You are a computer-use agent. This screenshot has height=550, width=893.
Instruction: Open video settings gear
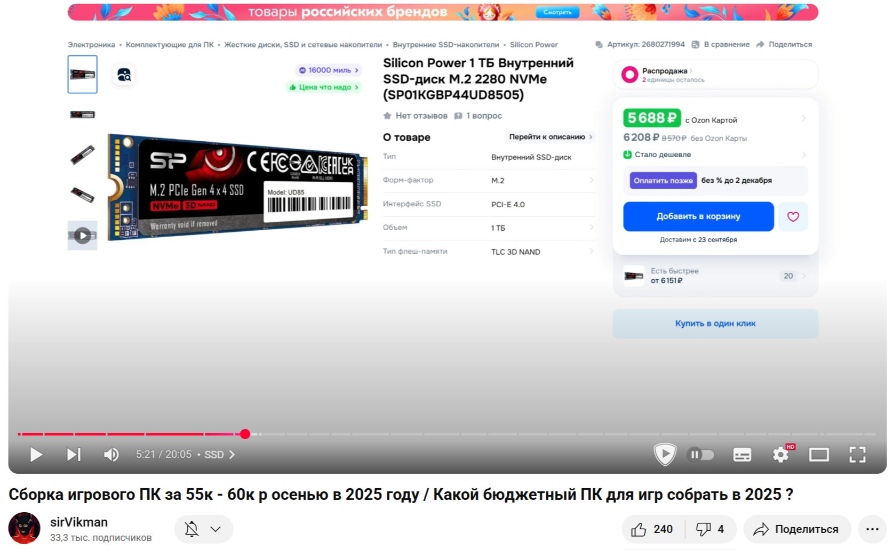coord(781,455)
